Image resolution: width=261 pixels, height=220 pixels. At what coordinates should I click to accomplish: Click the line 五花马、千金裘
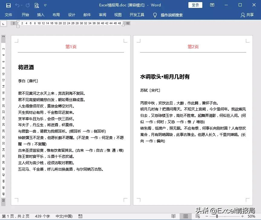pos(61,169)
